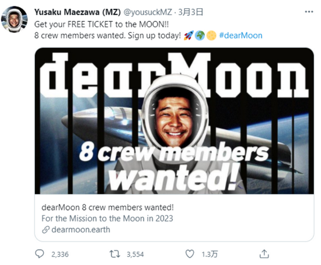The width and height of the screenshot is (321, 265).
Task: View the 3,554 retweets count
Action: point(135,254)
